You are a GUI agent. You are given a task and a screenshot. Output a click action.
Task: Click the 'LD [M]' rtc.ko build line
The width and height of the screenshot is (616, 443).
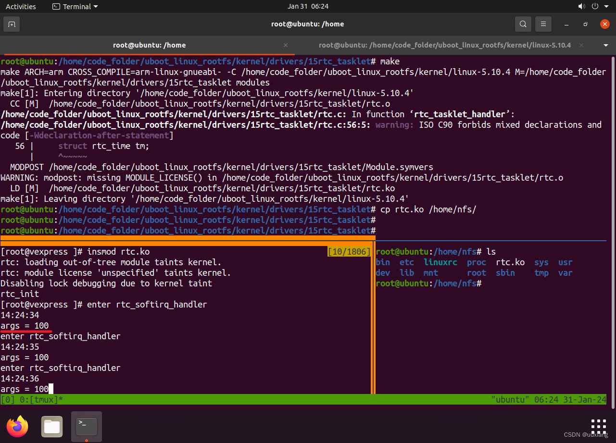click(202, 188)
